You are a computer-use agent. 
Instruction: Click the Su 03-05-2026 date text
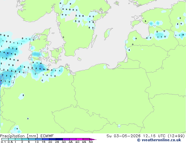[124, 136]
